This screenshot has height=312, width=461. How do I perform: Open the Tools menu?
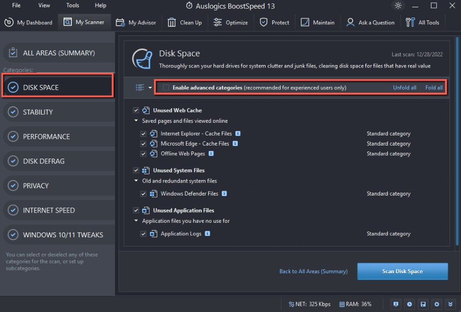[x=73, y=5]
